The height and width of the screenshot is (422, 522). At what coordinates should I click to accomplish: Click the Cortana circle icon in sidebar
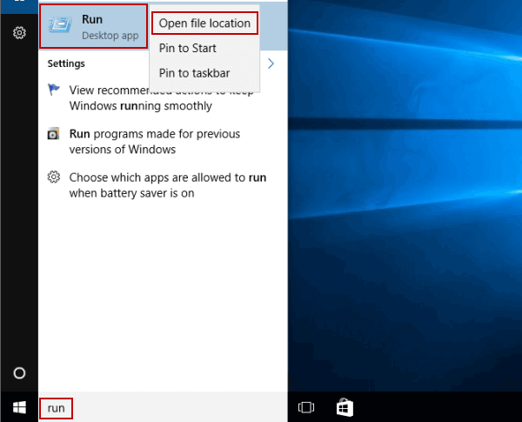tap(19, 373)
